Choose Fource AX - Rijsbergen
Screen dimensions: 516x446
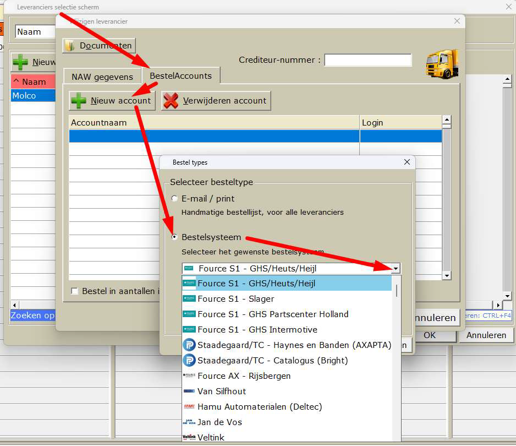[x=287, y=376]
